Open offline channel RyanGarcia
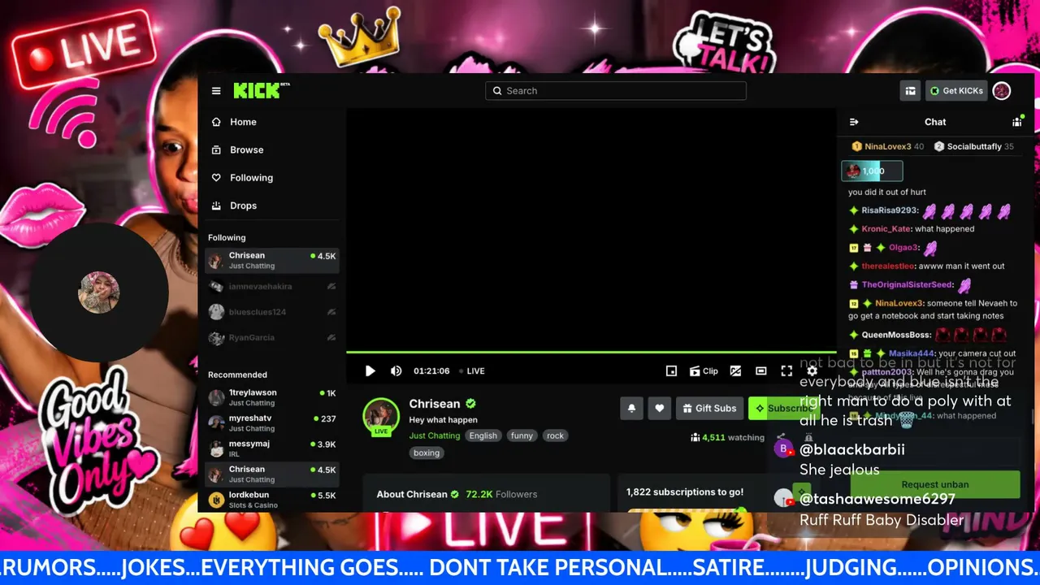This screenshot has width=1040, height=585. tap(272, 337)
